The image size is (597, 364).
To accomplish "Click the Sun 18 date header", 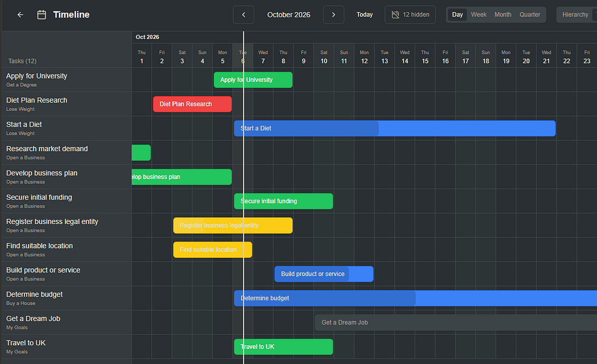I will tap(486, 57).
